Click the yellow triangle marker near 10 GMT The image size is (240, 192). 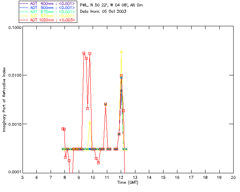pyautogui.click(x=90, y=123)
